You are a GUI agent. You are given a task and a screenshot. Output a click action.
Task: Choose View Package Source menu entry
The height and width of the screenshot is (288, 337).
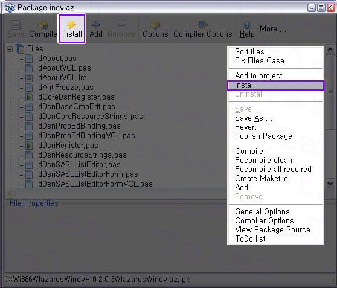click(275, 229)
